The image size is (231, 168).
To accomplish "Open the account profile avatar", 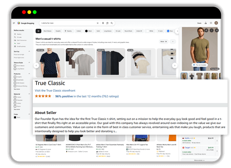I will pyautogui.click(x=216, y=23).
